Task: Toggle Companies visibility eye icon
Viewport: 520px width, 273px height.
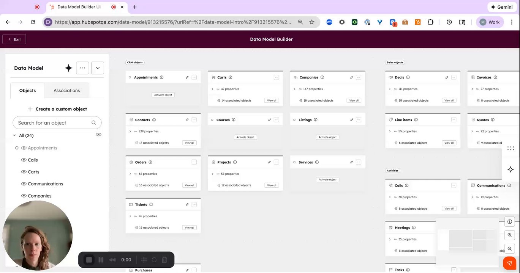Action: [24, 196]
